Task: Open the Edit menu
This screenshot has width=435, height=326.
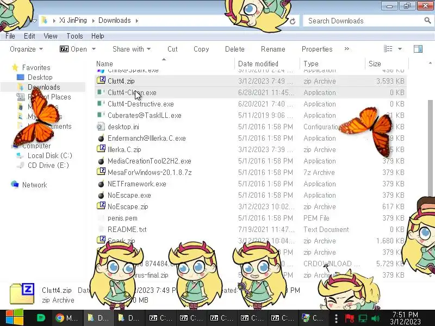Action: pyautogui.click(x=29, y=36)
